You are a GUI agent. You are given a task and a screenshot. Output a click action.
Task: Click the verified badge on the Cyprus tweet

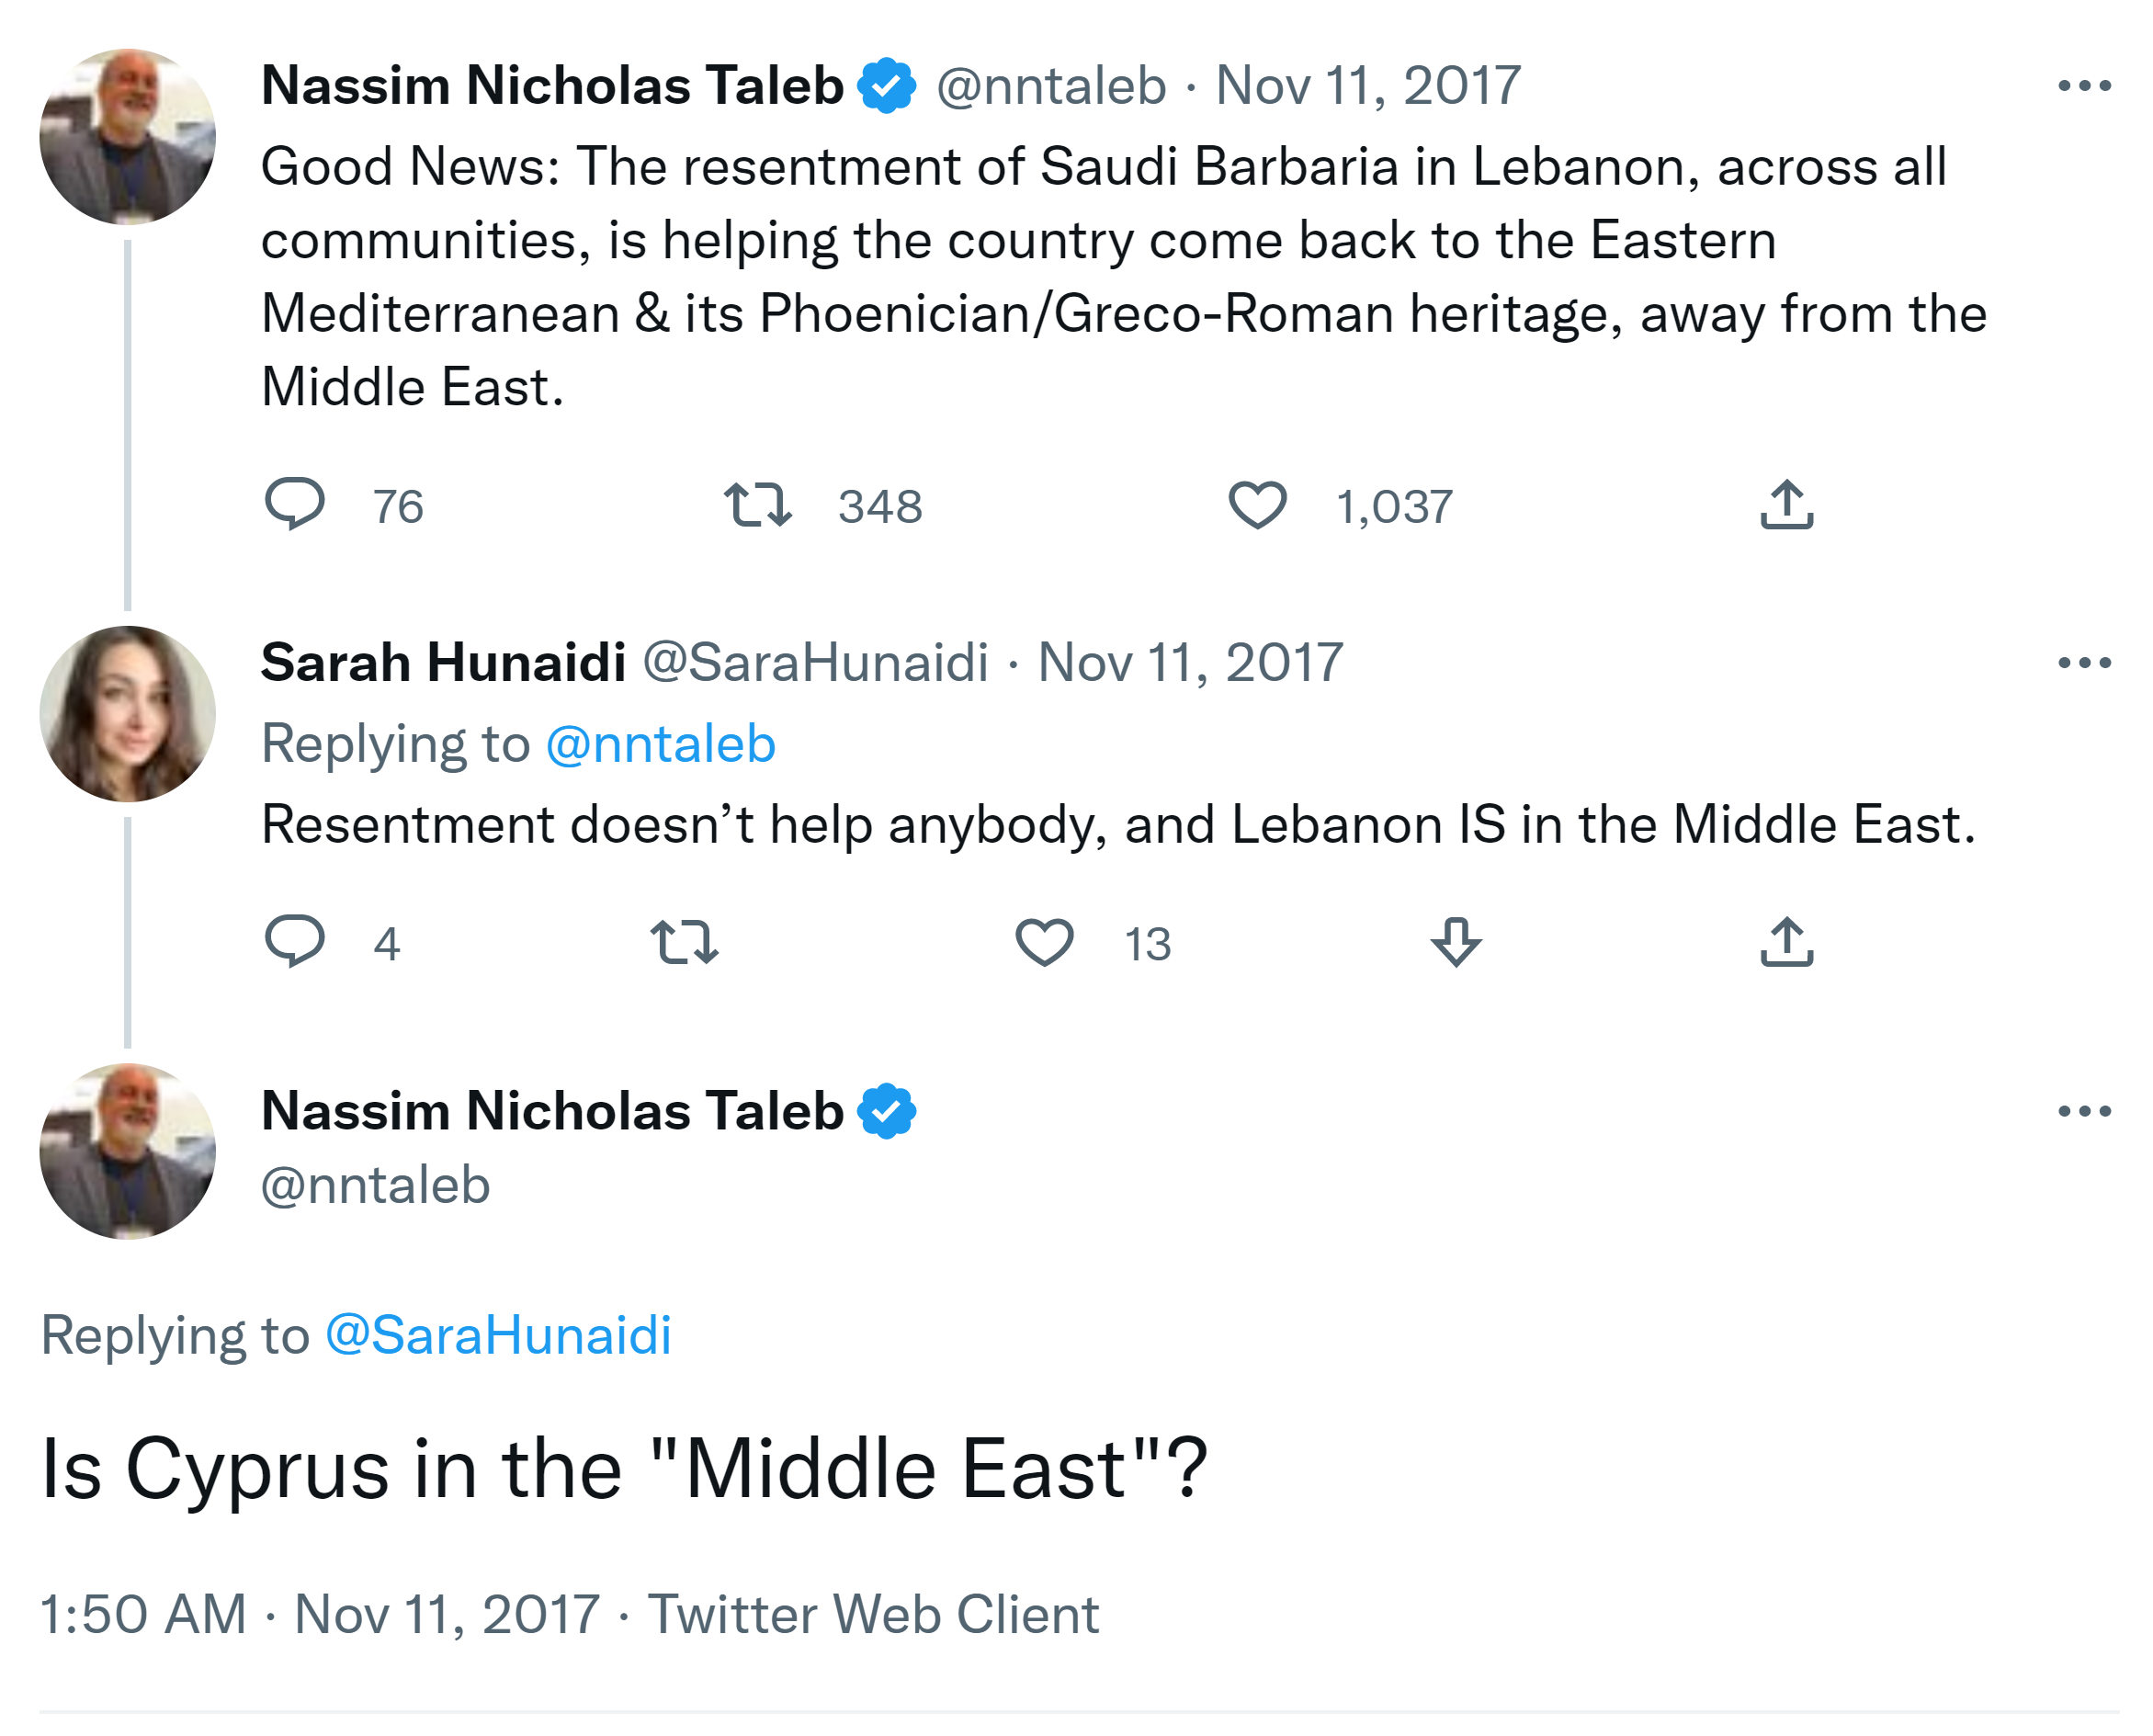(x=886, y=1111)
